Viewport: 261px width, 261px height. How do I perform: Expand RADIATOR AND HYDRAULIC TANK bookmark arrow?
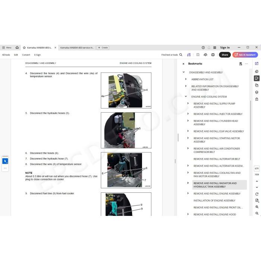click(188, 183)
